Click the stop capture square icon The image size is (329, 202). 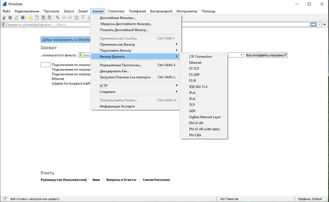point(10,18)
